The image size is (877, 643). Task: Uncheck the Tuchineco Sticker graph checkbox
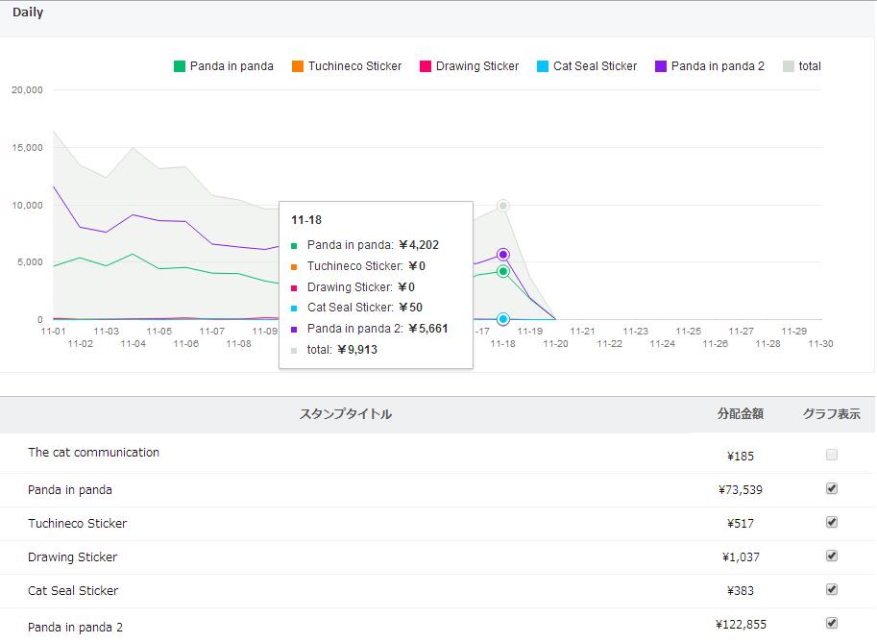[832, 522]
